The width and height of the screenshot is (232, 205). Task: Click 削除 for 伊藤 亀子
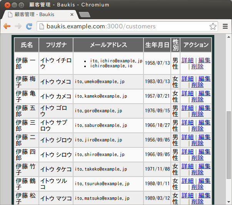197,99
